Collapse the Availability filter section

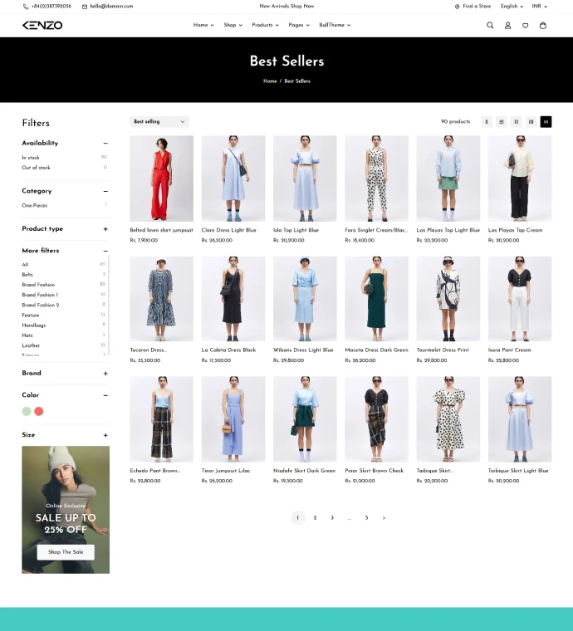[105, 144]
